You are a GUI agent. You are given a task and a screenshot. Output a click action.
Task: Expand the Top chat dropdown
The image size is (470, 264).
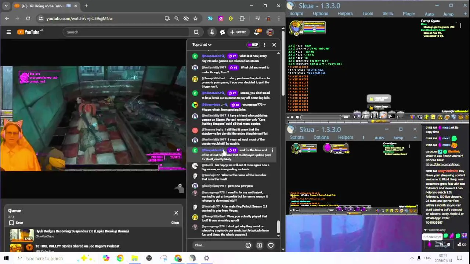click(x=202, y=45)
